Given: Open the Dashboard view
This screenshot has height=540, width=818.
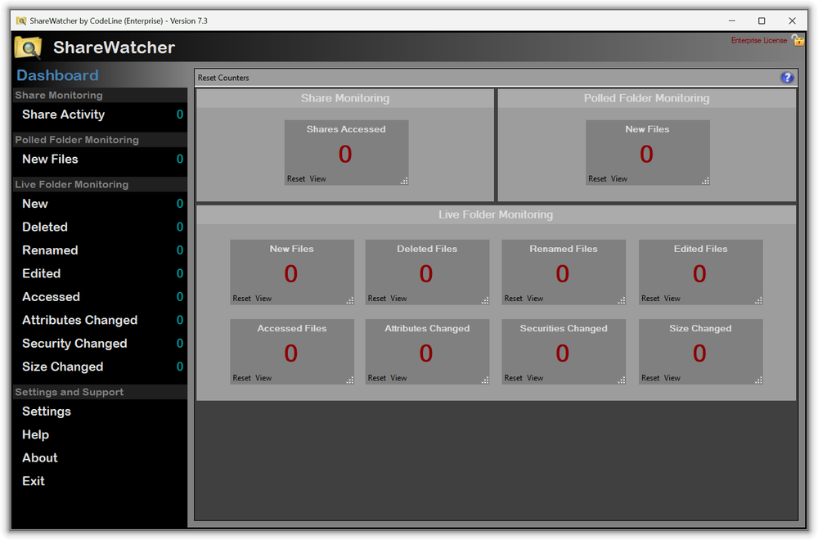Looking at the screenshot, I should (57, 75).
